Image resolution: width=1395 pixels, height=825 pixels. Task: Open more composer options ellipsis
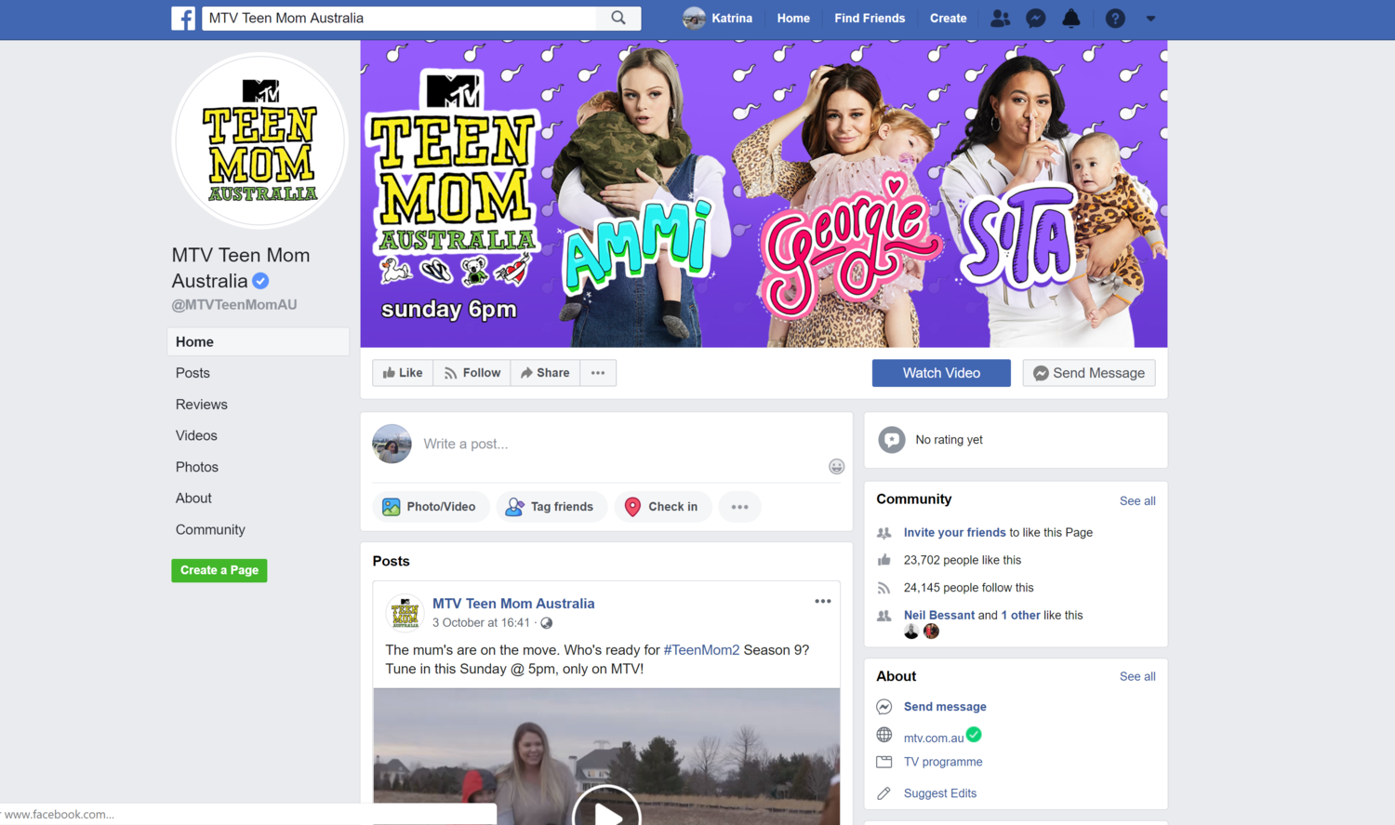pos(739,507)
